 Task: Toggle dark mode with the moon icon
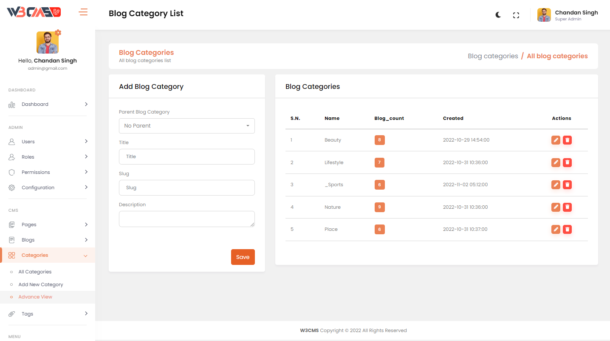point(498,15)
